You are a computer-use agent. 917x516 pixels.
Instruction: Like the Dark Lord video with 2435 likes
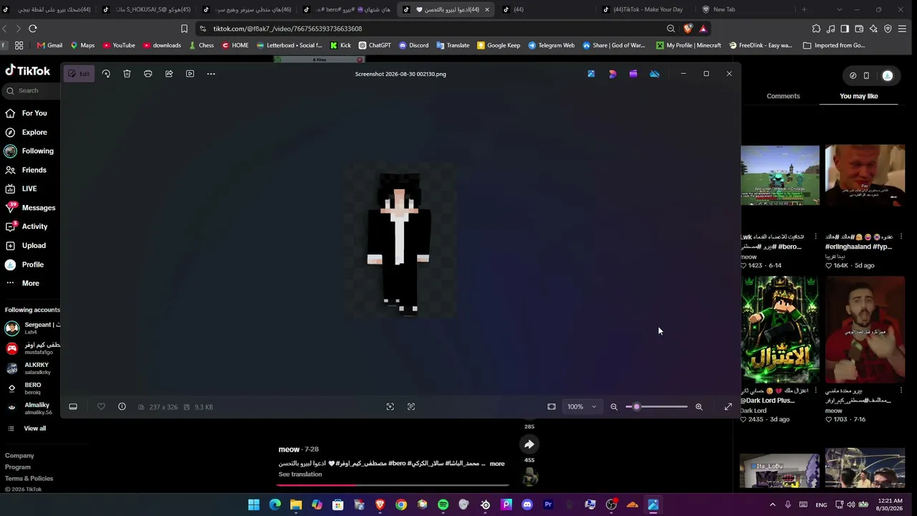point(744,419)
